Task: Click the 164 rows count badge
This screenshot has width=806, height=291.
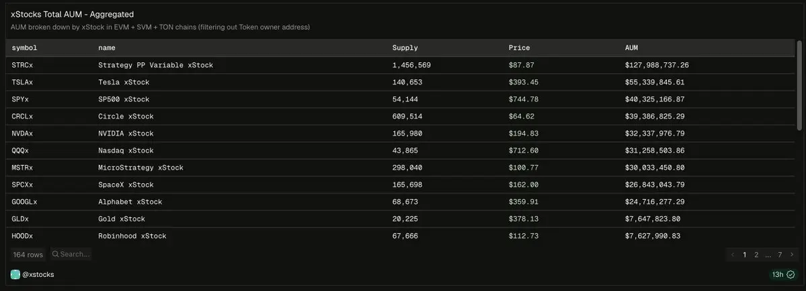Action: tap(28, 255)
